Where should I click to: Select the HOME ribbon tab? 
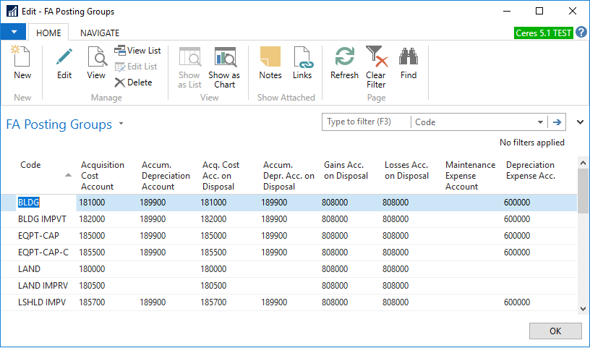48,33
